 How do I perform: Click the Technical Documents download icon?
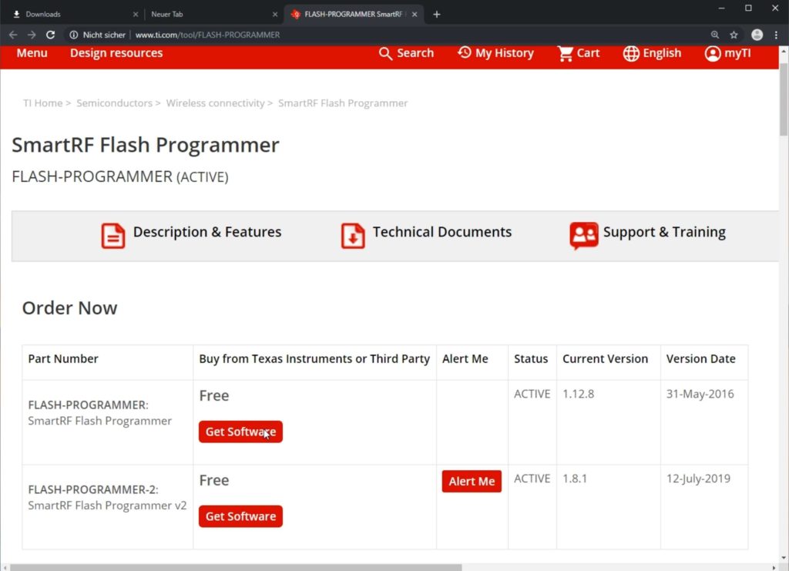pos(353,236)
